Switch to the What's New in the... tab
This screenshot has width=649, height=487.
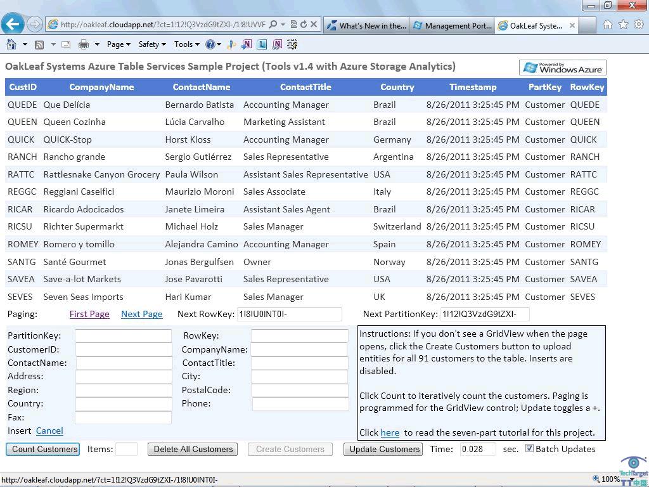pos(366,25)
